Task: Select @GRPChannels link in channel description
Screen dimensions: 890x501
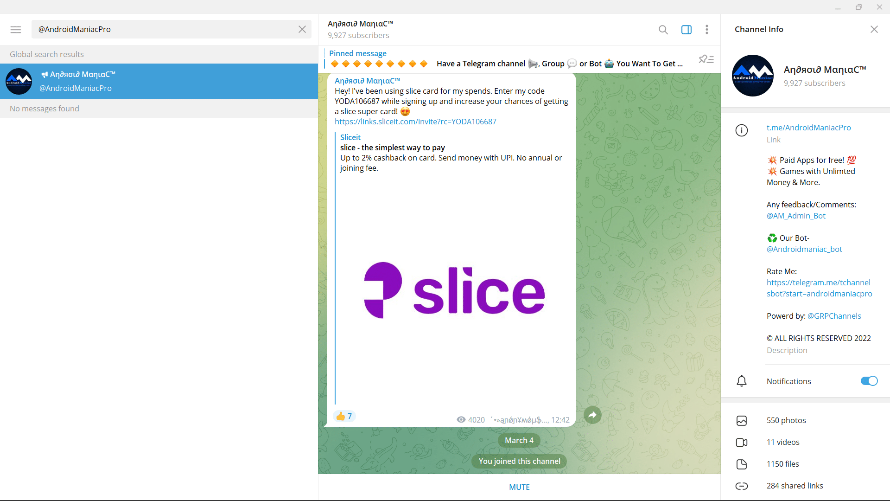Action: click(x=834, y=315)
